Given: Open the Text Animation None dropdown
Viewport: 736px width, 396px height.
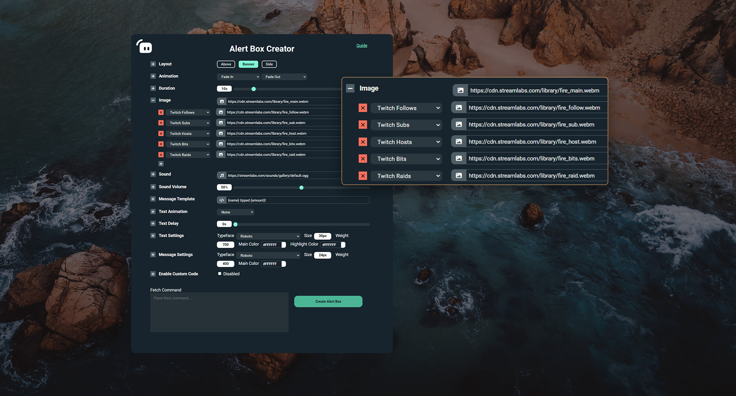Looking at the screenshot, I should tap(235, 212).
